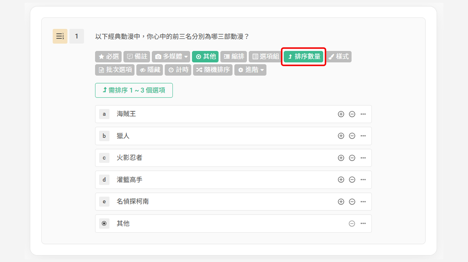Add an option after 海賊王
468x262 pixels.
(x=341, y=114)
